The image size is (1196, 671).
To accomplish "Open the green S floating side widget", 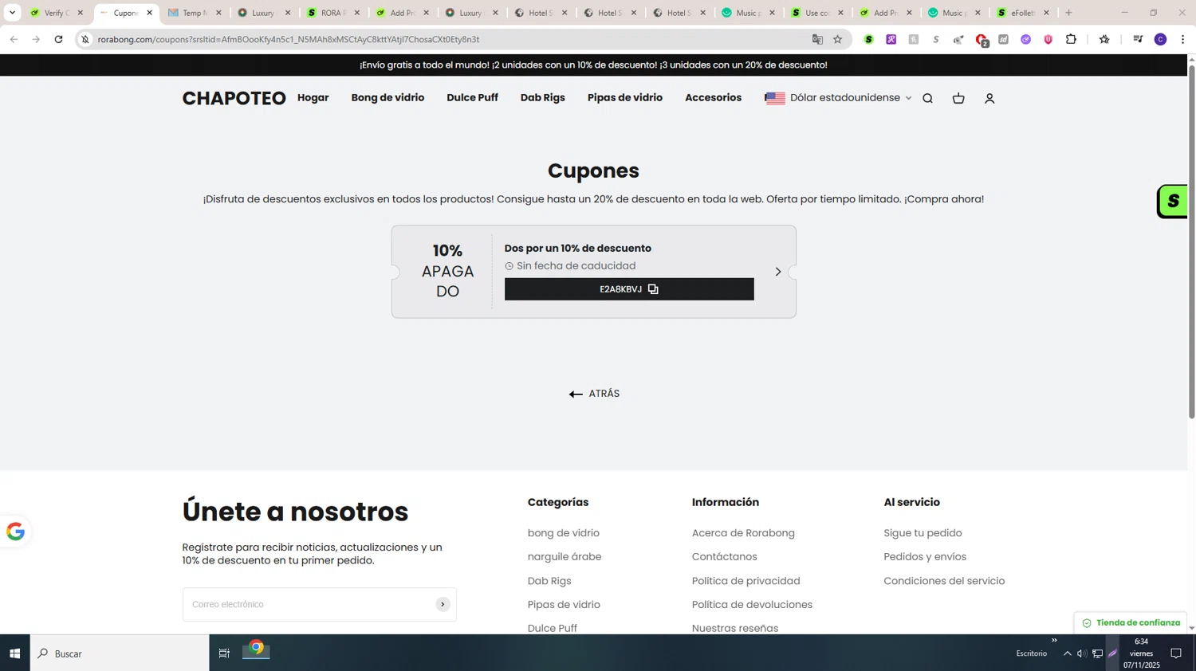I will click(x=1172, y=202).
